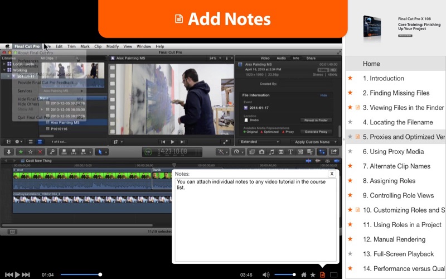This screenshot has height=279, width=446.
Task: Open the Keyword Editor key icon
Action: click(52, 152)
